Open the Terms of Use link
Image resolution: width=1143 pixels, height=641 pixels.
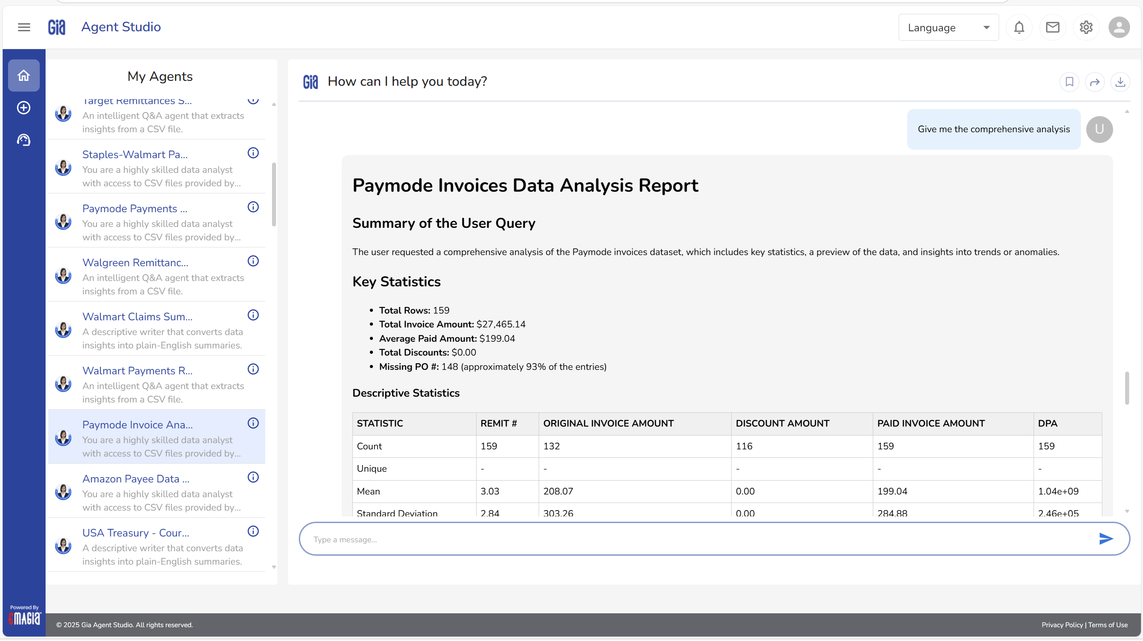[x=1108, y=625]
